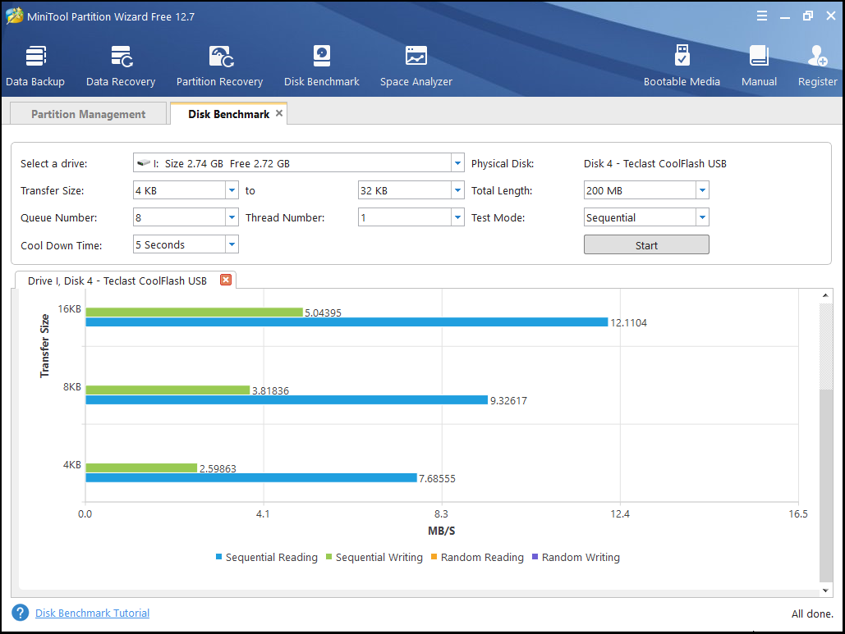Click the blue help question mark icon
Screen dimensions: 845x634
pyautogui.click(x=20, y=613)
